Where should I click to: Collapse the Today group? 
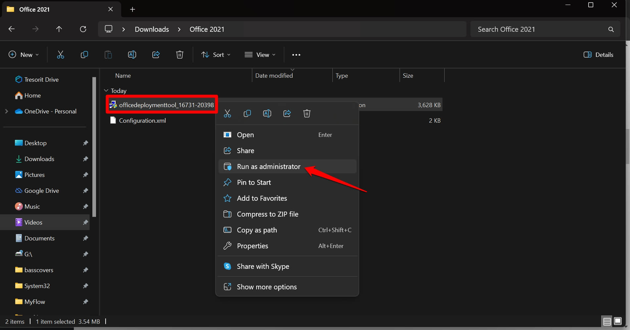106,90
